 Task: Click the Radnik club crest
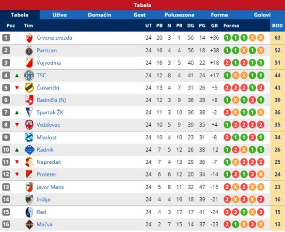tap(30, 150)
